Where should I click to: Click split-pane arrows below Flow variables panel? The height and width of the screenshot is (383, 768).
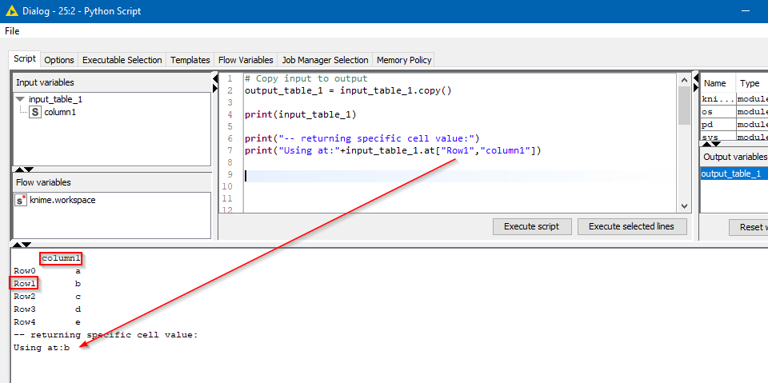(x=25, y=243)
